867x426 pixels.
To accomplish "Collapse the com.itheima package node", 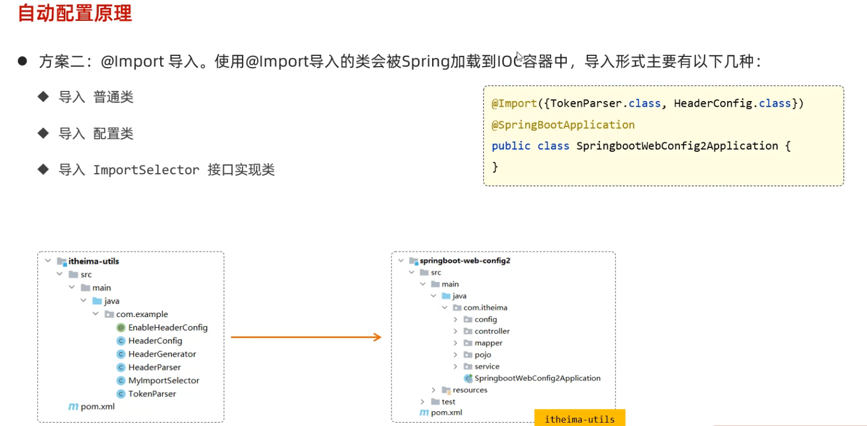I will coord(444,308).
